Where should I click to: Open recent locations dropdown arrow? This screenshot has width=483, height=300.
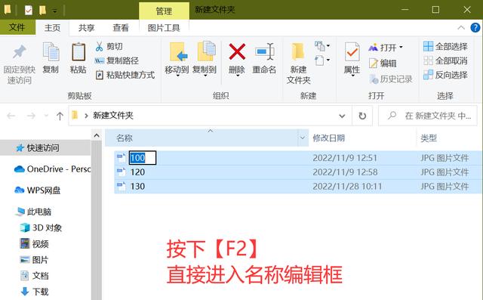[46, 116]
